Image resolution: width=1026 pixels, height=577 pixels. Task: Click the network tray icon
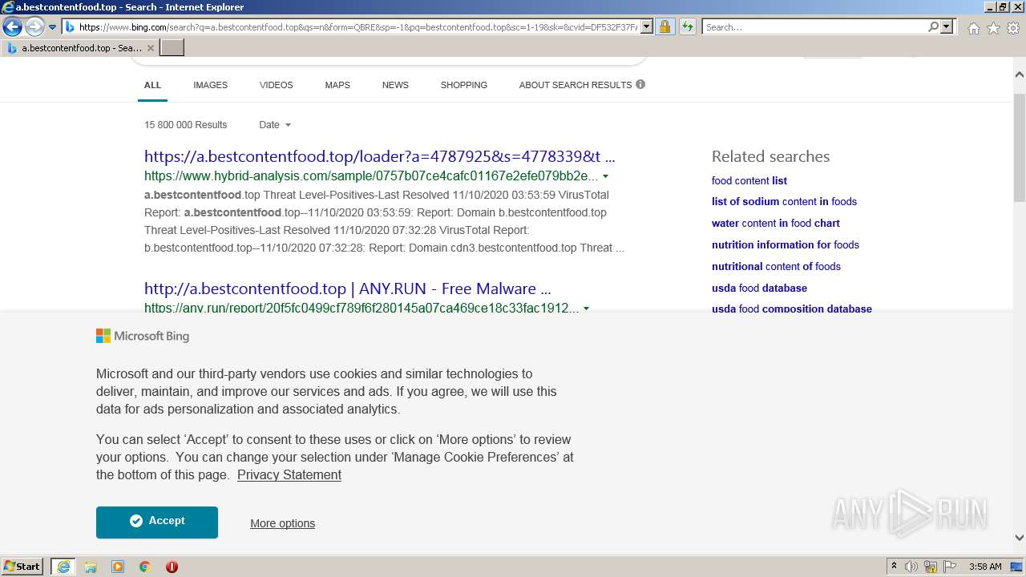(931, 567)
